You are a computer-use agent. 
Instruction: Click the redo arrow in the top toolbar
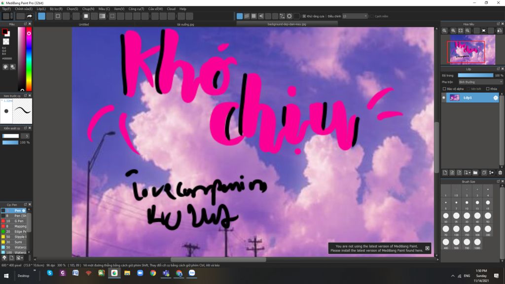pyautogui.click(x=29, y=16)
